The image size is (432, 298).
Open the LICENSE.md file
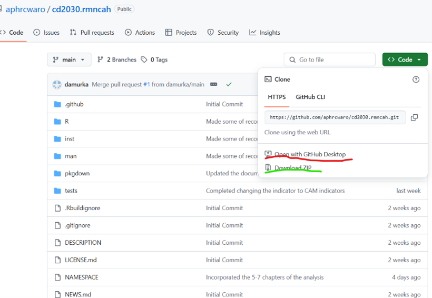coord(81,260)
